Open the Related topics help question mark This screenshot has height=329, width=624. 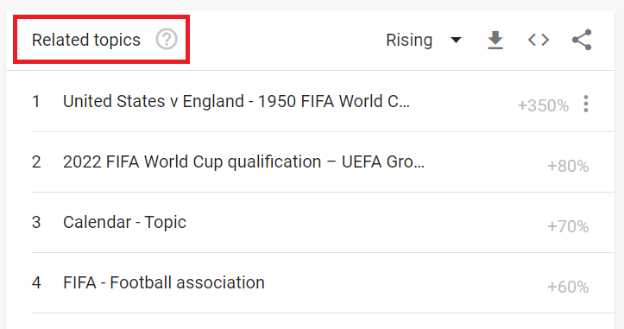pyautogui.click(x=167, y=39)
